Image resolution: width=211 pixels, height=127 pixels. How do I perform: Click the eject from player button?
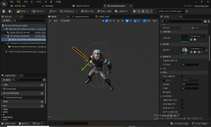point(147,11)
